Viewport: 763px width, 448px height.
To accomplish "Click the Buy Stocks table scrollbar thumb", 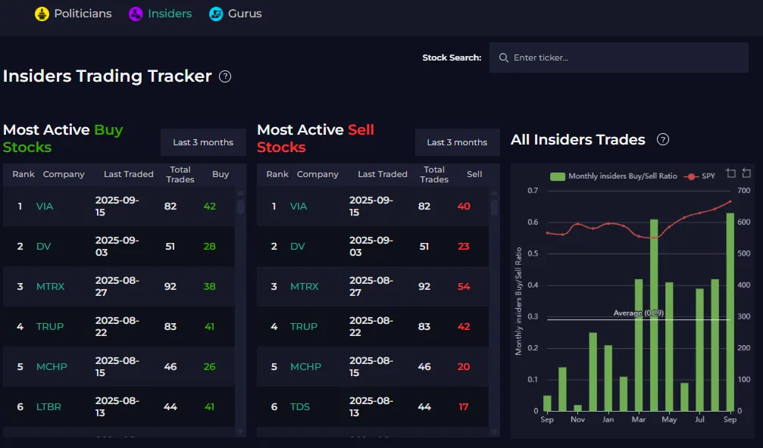I will click(240, 206).
